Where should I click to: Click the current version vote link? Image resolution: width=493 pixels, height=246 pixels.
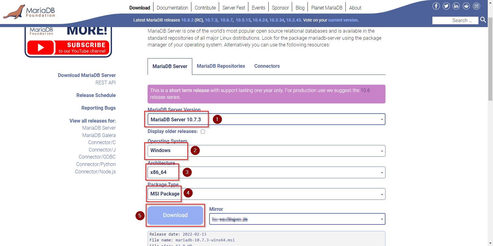343,20
